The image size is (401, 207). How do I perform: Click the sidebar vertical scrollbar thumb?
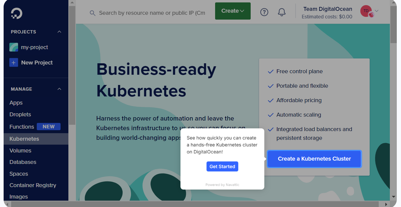coord(72,65)
